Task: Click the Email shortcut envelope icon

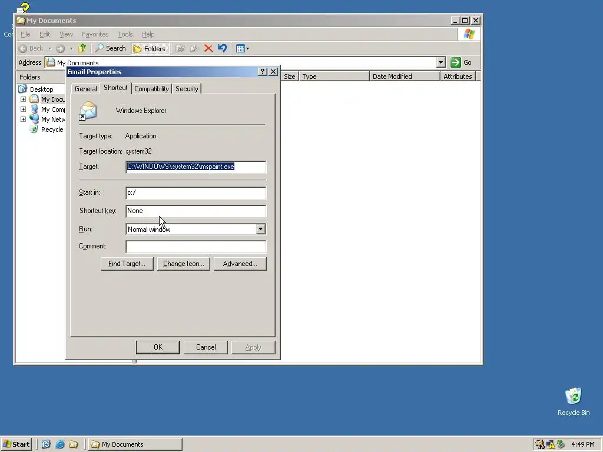Action: (88, 111)
